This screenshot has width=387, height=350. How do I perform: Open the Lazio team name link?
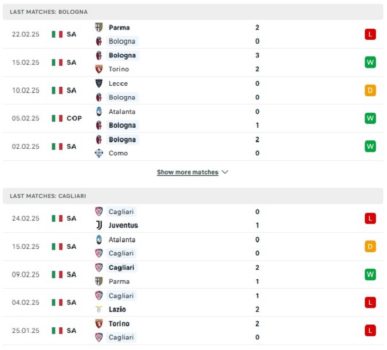click(118, 310)
